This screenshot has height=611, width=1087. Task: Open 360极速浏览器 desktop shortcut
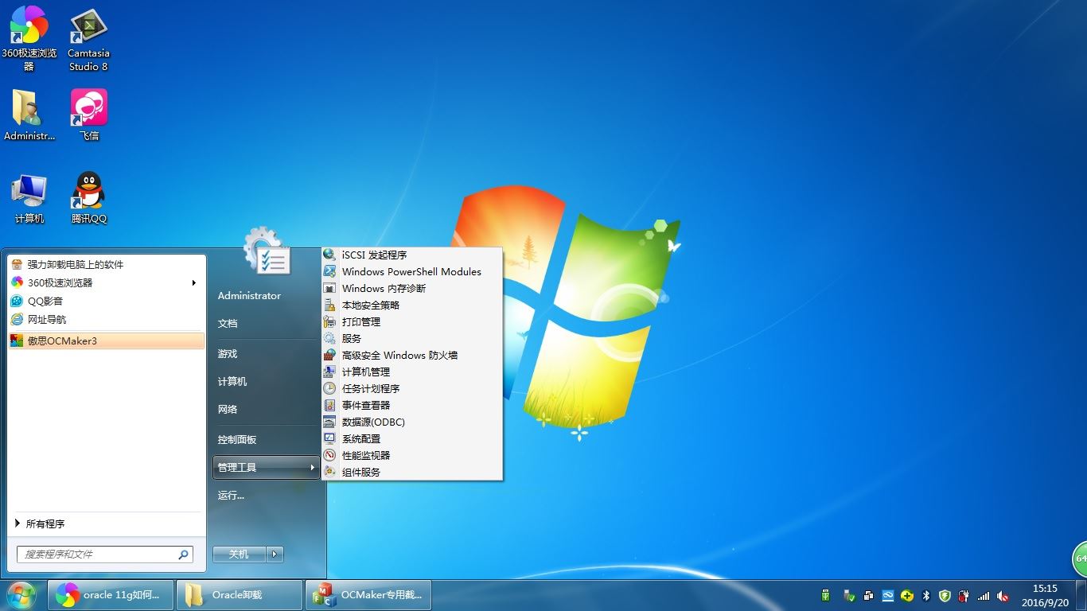point(29,38)
